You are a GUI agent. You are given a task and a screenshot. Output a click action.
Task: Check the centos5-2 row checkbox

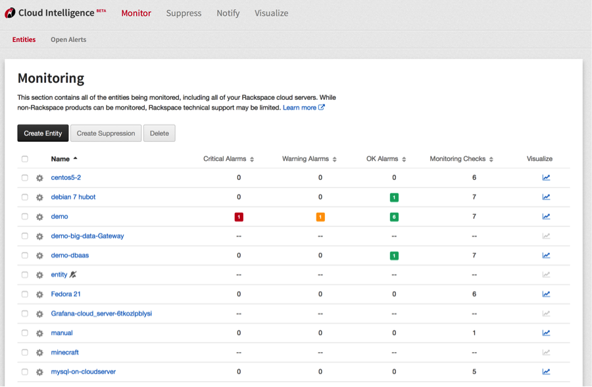pos(25,177)
